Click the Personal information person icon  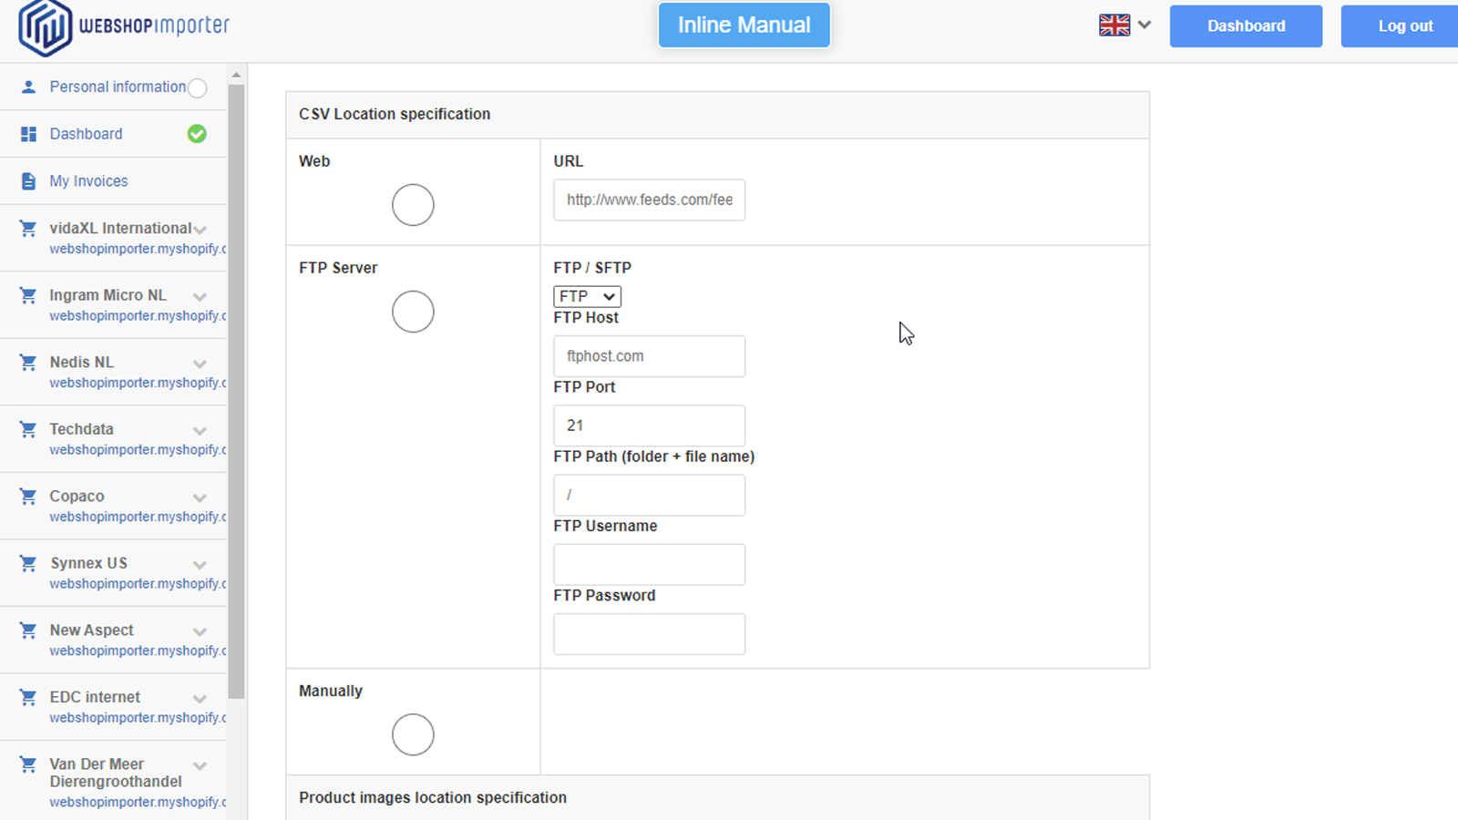point(28,87)
